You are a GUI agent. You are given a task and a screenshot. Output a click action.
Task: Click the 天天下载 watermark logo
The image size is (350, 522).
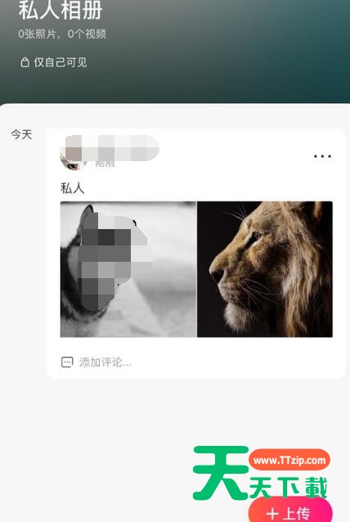pos(288,488)
